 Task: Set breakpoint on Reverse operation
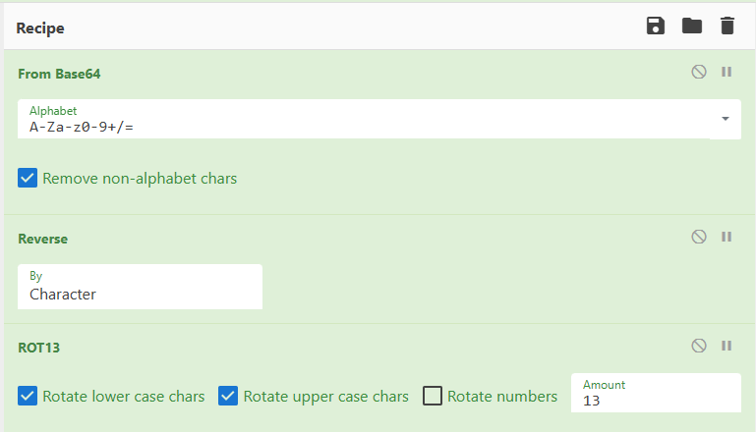727,238
